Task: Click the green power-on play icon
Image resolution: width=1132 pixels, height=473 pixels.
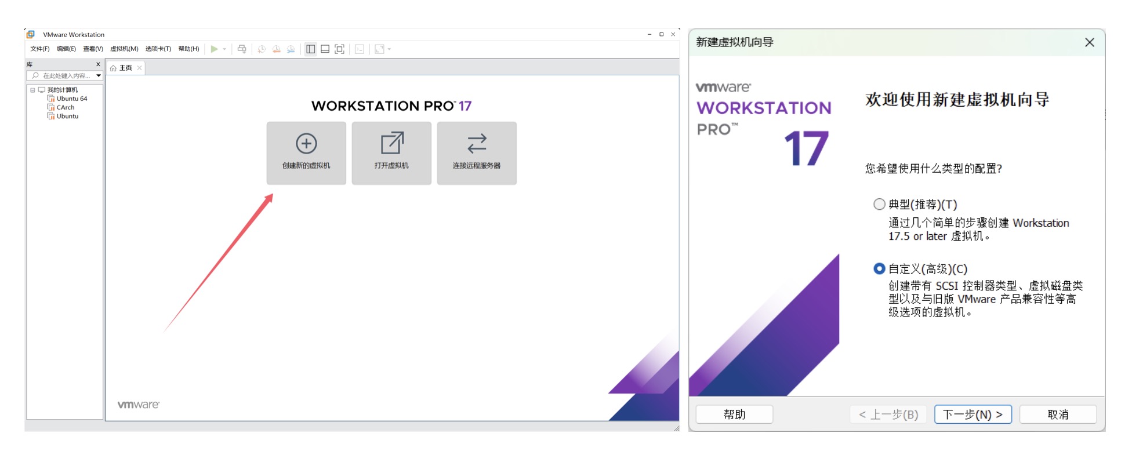Action: 214,49
